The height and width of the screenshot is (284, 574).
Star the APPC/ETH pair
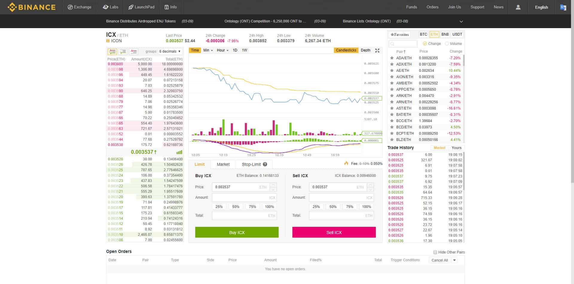point(392,89)
